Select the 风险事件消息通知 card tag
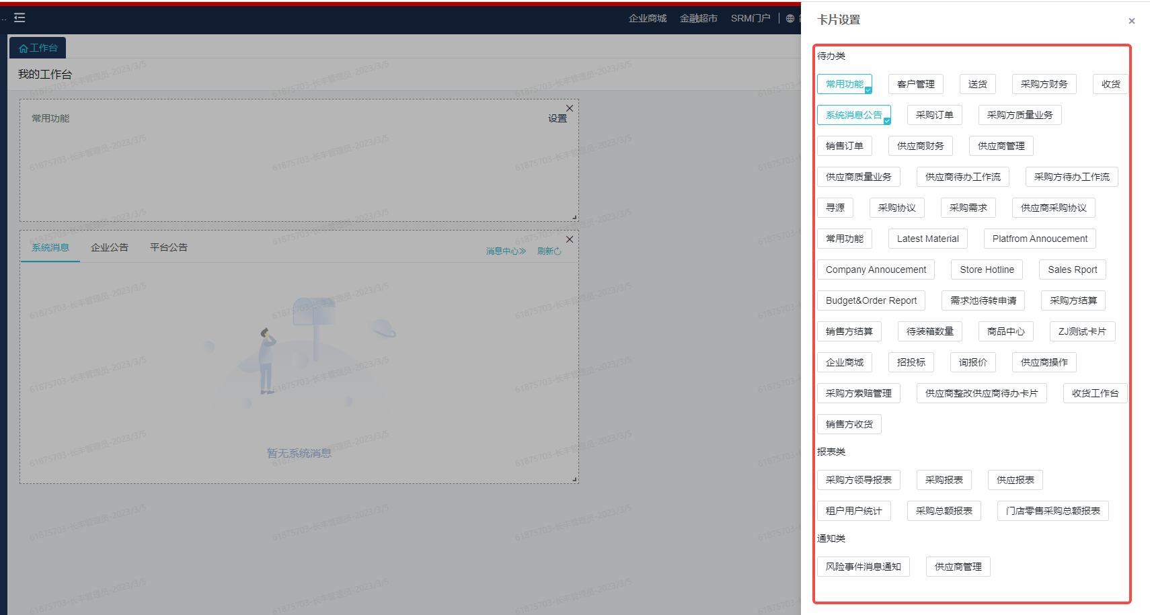1150x615 pixels. [x=864, y=567]
